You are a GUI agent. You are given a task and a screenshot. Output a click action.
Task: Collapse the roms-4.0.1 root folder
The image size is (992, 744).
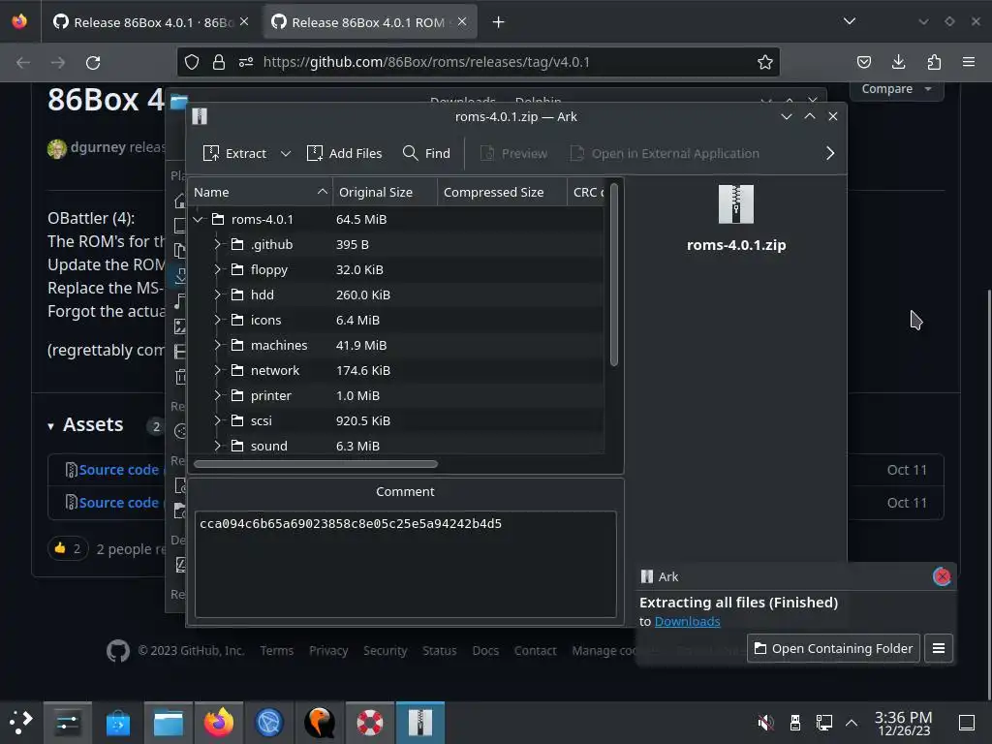click(198, 220)
